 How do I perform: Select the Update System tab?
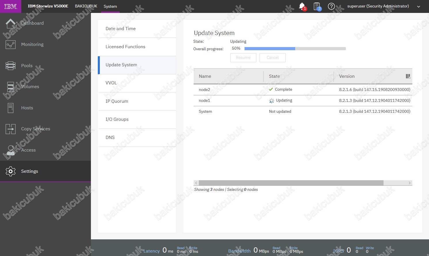coord(137,65)
